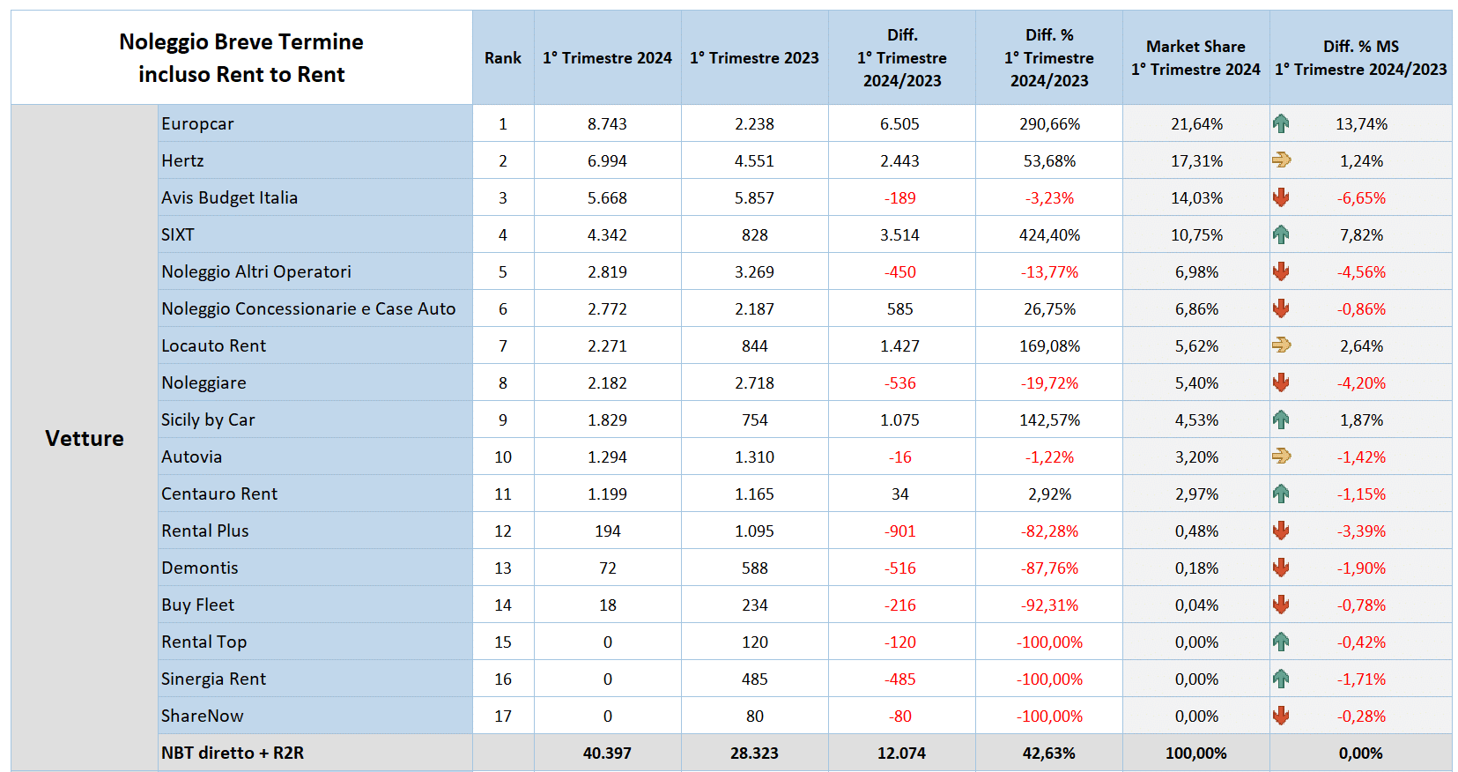Click the red down arrow in ShareNow row
Screen dimensions: 1458x772
point(1281,716)
